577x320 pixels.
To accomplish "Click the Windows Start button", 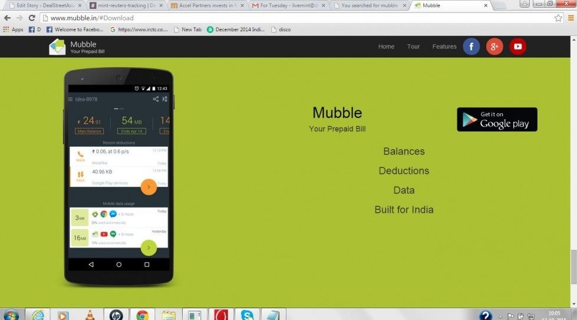I will (x=11, y=315).
